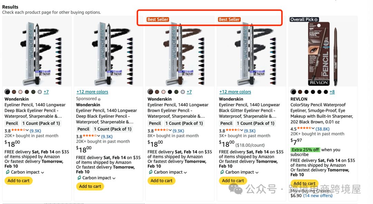Click the Overall Pick badge on Revlon product
This screenshot has height=204, width=373.
click(x=302, y=20)
